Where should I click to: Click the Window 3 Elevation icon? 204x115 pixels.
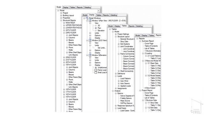tap(90, 55)
